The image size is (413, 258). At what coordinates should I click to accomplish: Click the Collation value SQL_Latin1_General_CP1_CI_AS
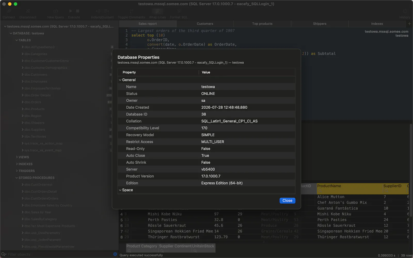(x=229, y=121)
